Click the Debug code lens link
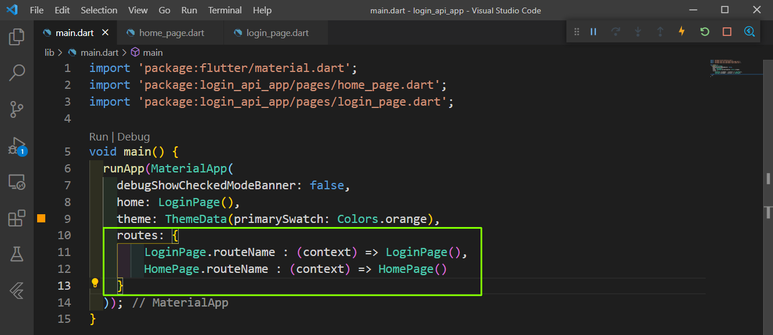 pos(133,137)
